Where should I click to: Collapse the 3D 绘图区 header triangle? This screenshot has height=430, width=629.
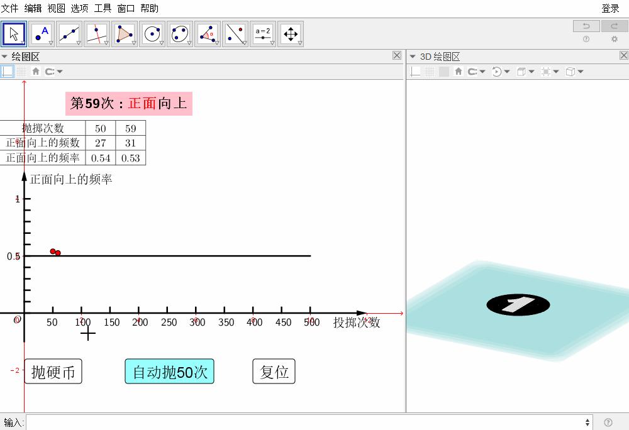tap(413, 57)
